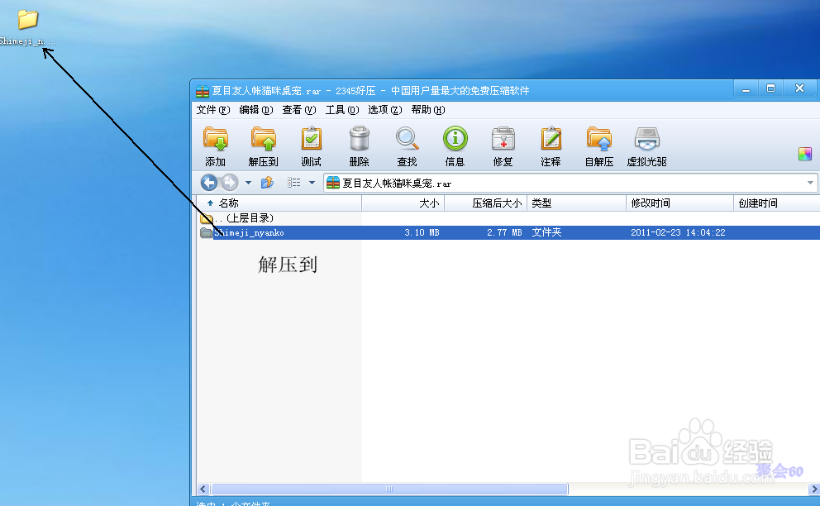Click the colorful skin icon in the toolbar
Image resolution: width=820 pixels, height=506 pixels.
pyautogui.click(x=805, y=154)
